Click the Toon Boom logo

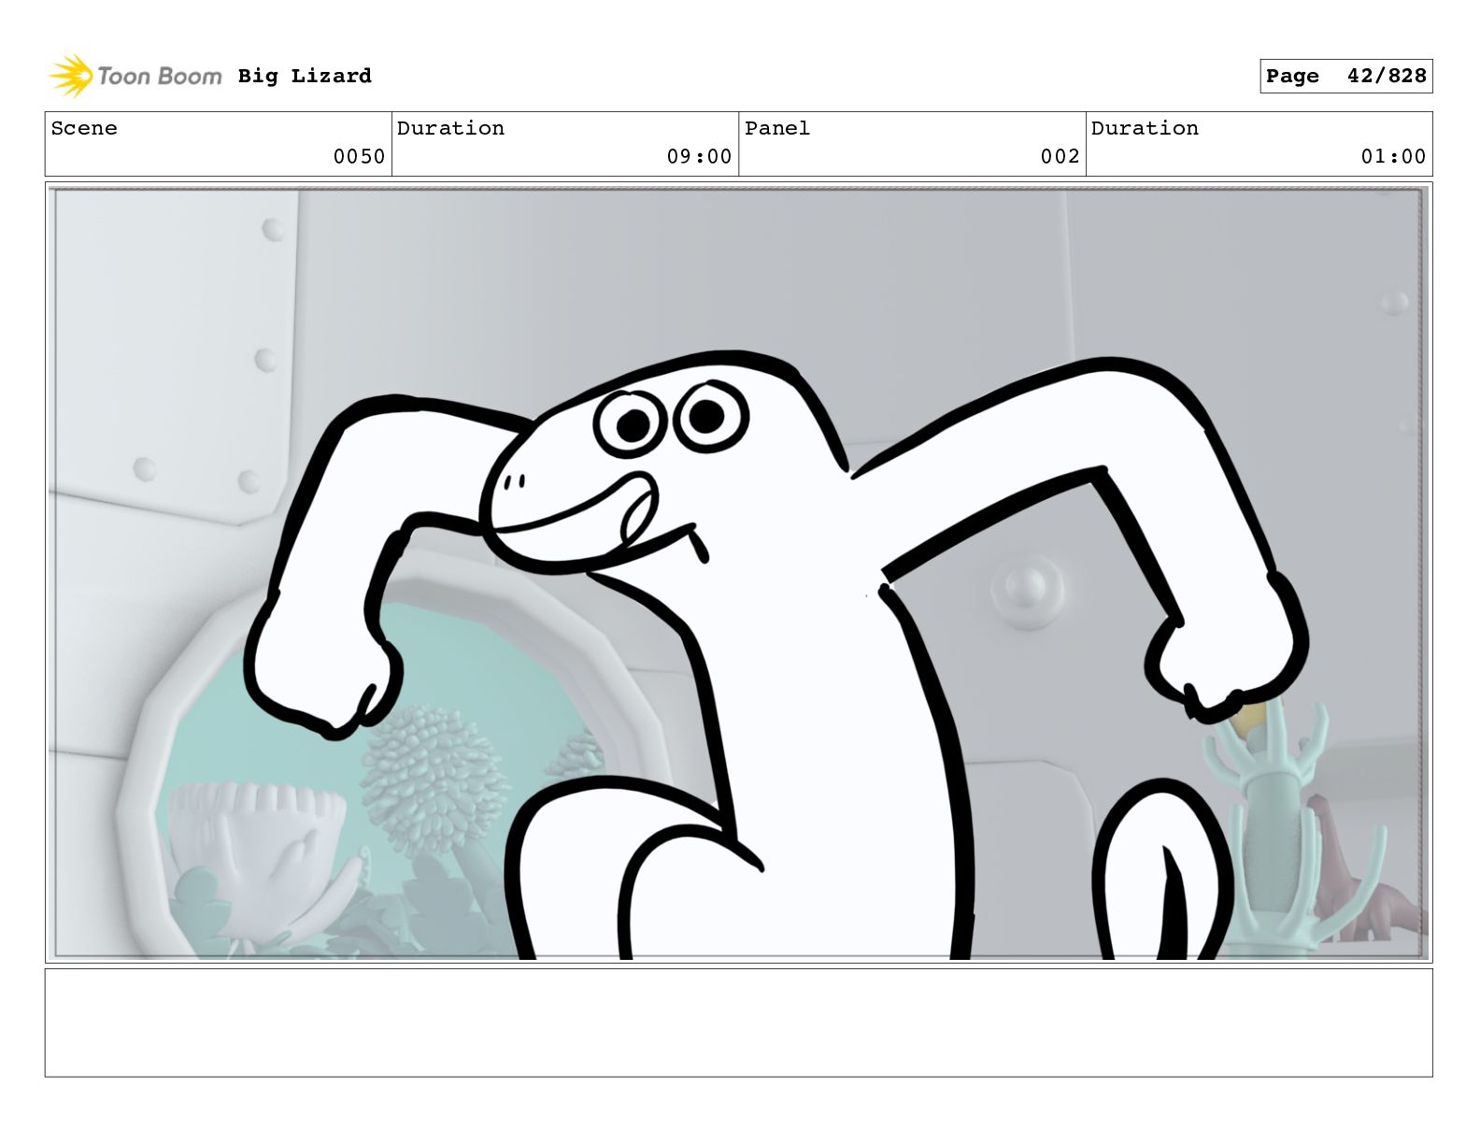coord(135,76)
